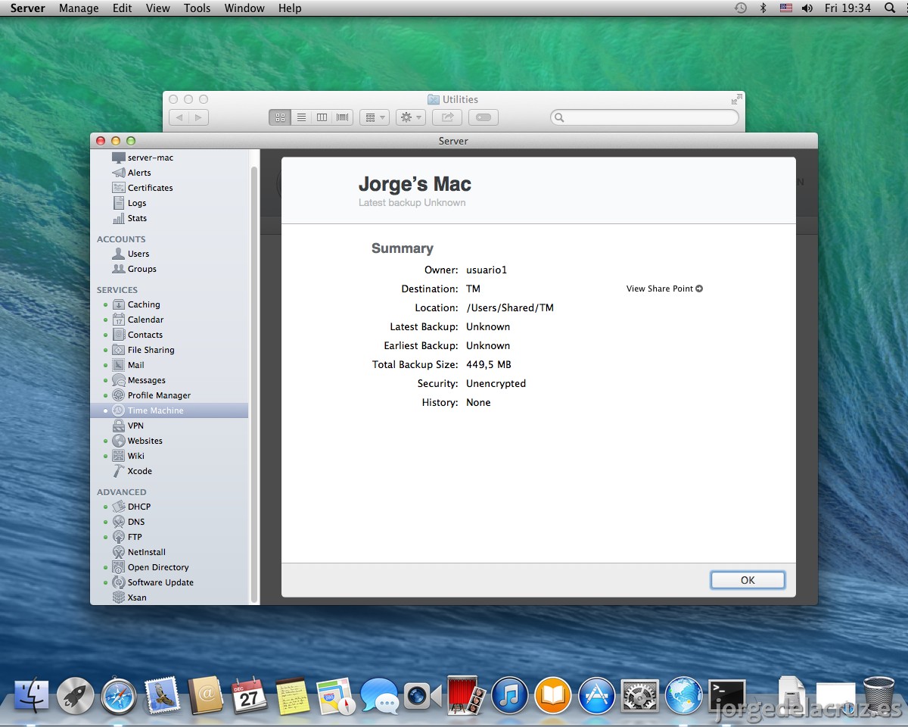Open the Calendar service

tap(138, 320)
